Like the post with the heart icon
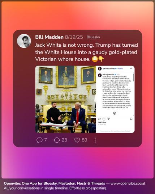155x194 pixels. click(77, 140)
